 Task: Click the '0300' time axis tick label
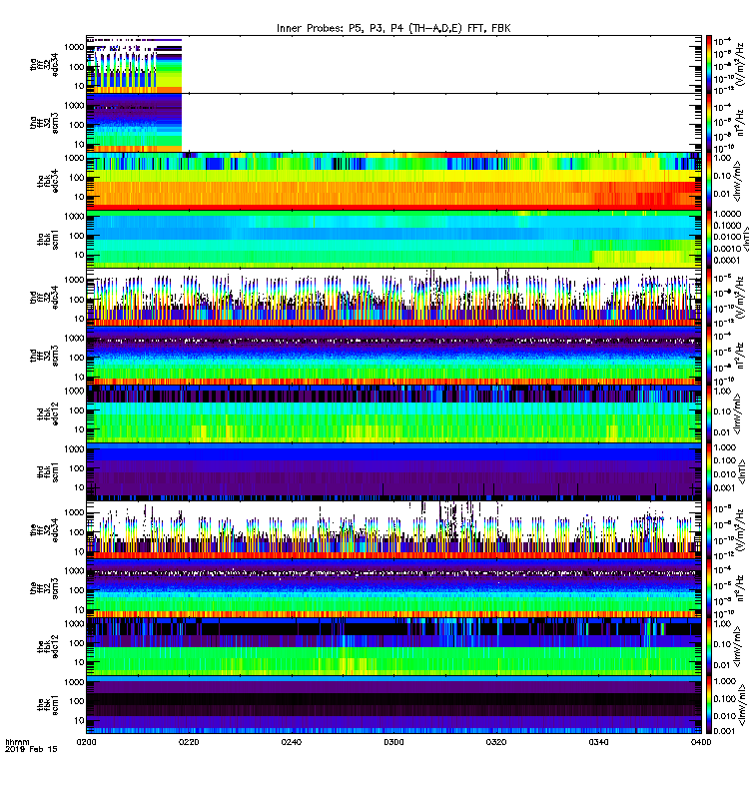point(393,742)
